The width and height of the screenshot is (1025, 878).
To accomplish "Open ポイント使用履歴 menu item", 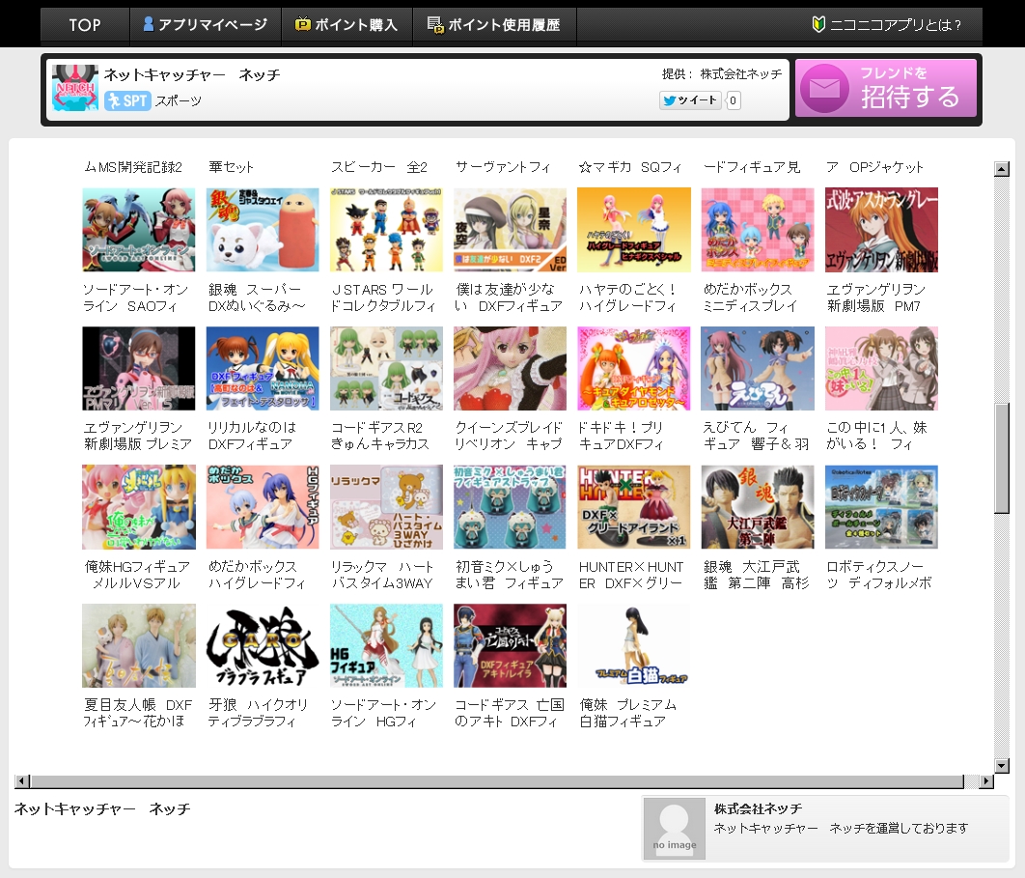I will coord(494,25).
